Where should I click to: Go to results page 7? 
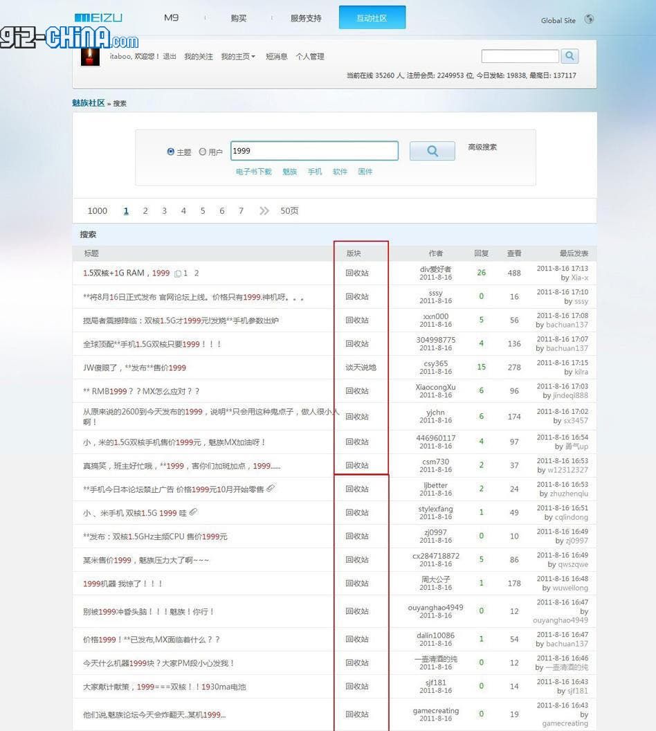click(241, 210)
